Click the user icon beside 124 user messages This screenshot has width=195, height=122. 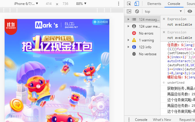(x=134, y=26)
